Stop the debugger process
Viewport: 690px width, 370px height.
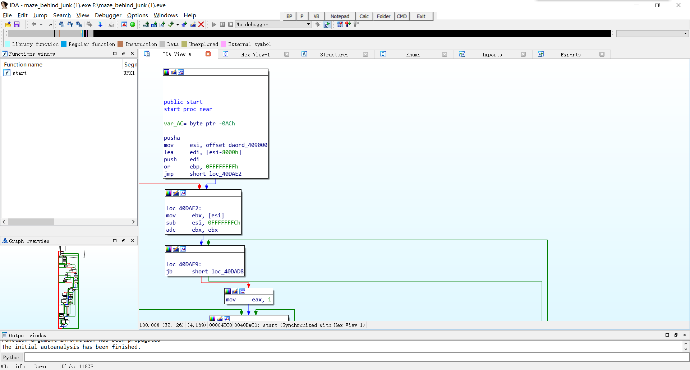231,24
